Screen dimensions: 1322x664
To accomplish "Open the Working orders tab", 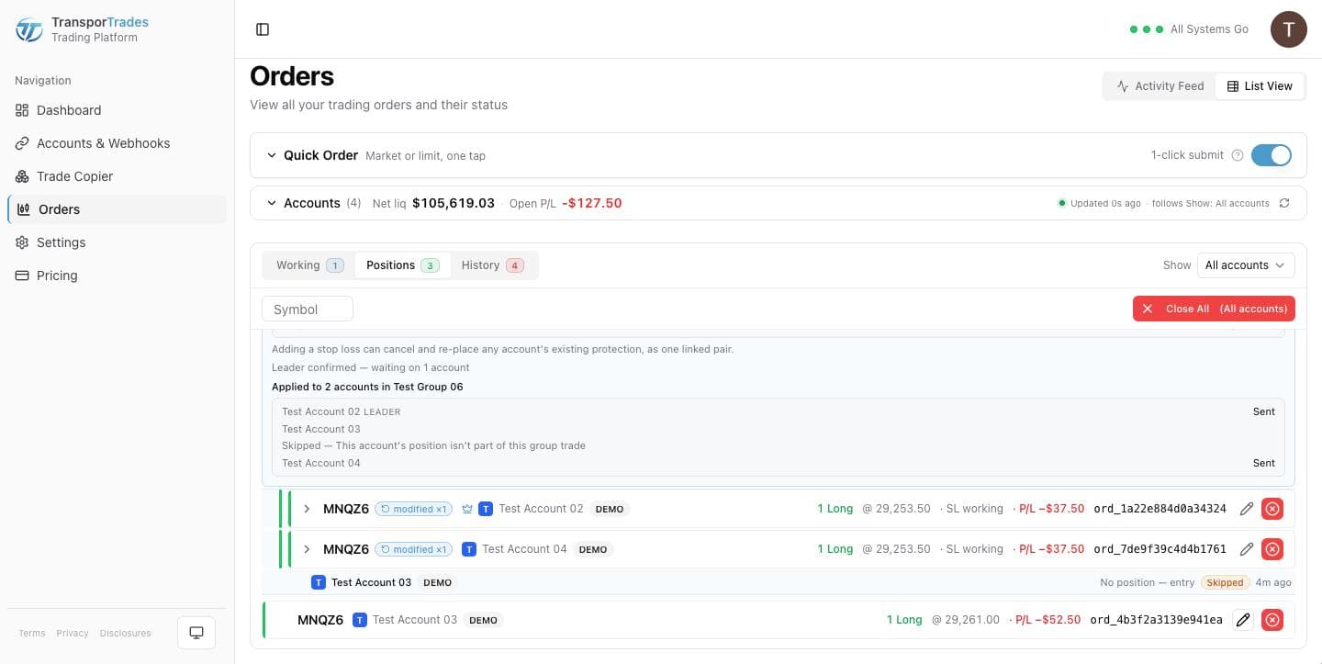I will (309, 265).
